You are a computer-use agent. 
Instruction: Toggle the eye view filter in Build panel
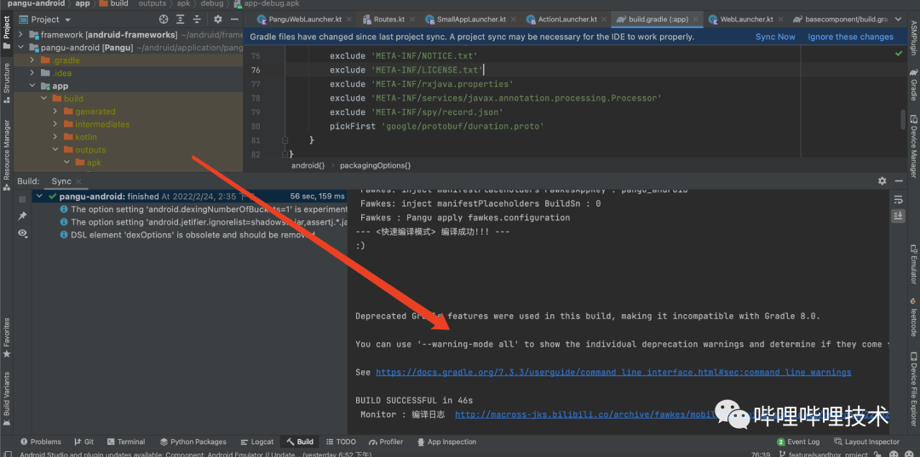(23, 233)
